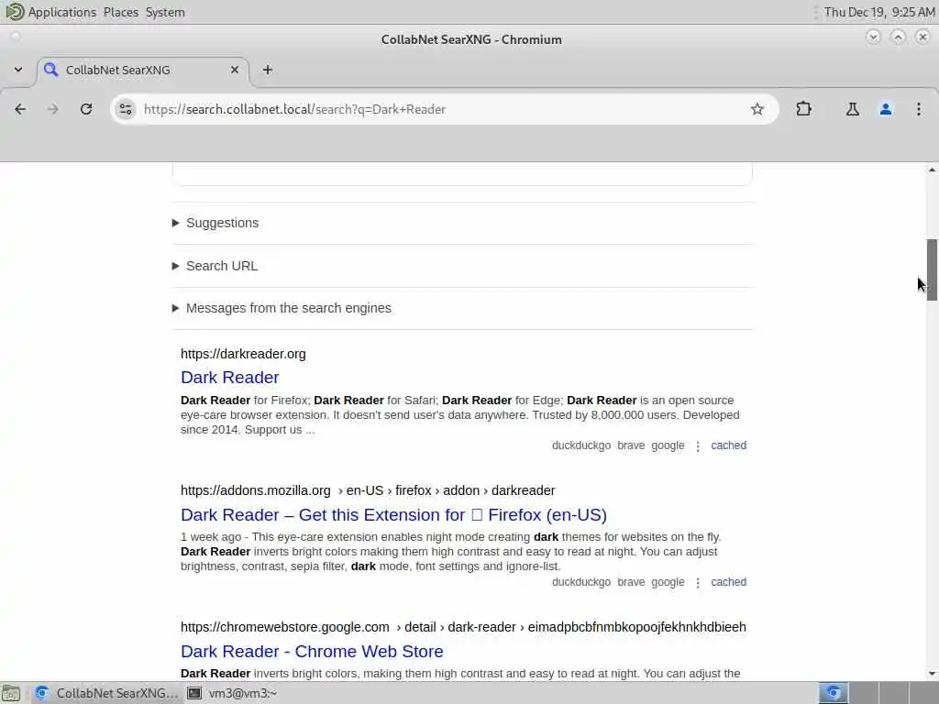Click Chromium icon in workspace switcher
The image size is (939, 704).
click(x=833, y=693)
